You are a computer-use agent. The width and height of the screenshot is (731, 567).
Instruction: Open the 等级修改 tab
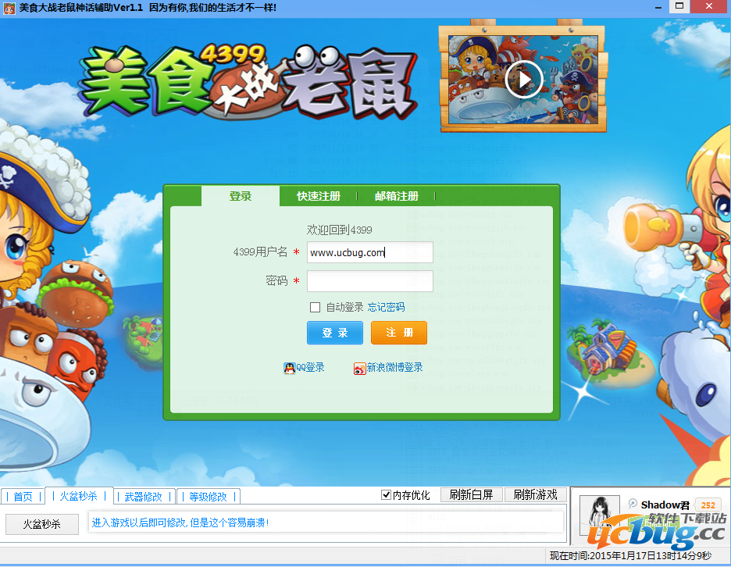208,496
